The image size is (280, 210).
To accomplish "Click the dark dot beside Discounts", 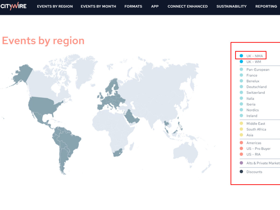I will click(x=241, y=172).
